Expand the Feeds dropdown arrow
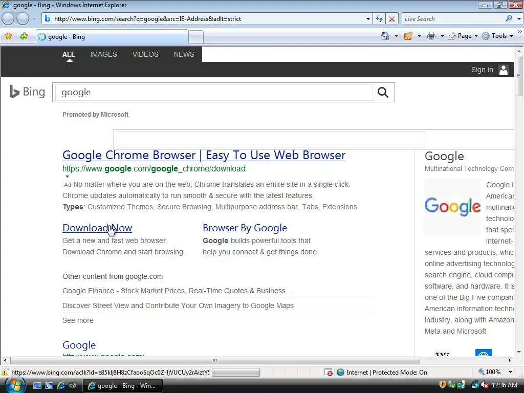This screenshot has width=524, height=393. click(419, 36)
